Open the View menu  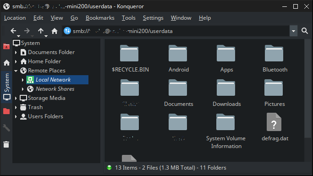point(57,18)
